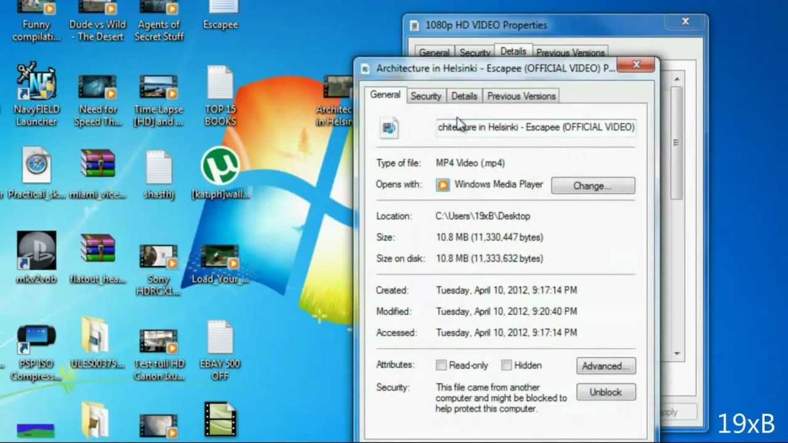Viewport: 788px width, 443px height.
Task: Select the miami_vice WinRAR archive icon
Action: pos(97,165)
